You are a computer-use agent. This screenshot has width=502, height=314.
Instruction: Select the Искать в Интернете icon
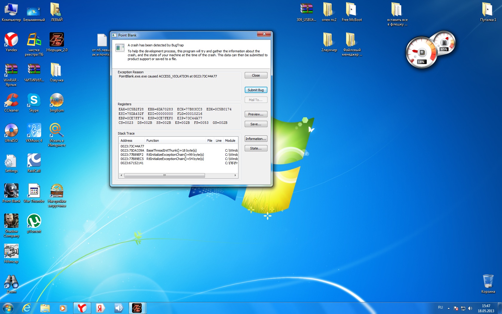[x=56, y=135]
